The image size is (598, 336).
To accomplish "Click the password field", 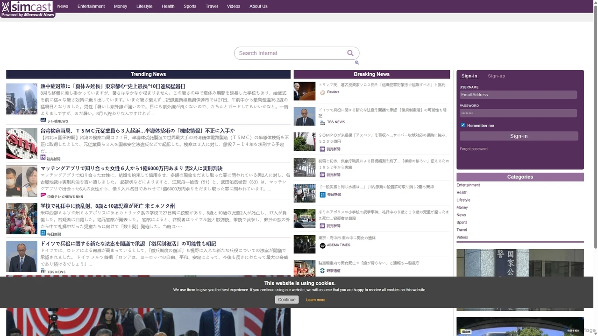I will click(x=518, y=113).
